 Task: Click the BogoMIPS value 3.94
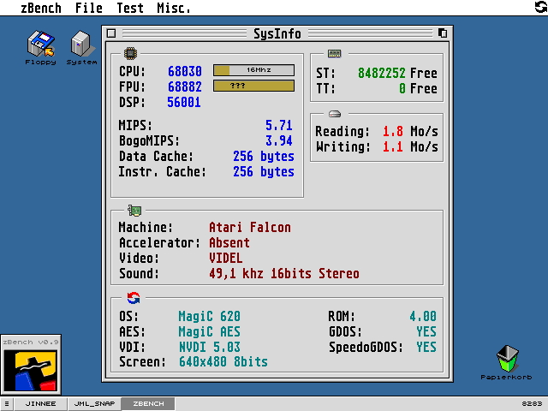pyautogui.click(x=278, y=140)
